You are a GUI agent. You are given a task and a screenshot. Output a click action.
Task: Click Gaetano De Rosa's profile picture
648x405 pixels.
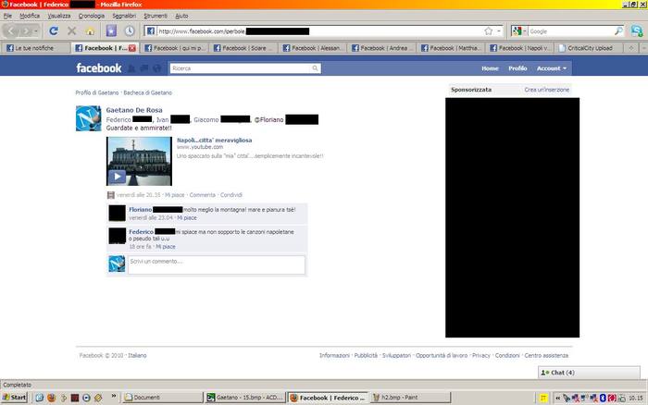89,118
